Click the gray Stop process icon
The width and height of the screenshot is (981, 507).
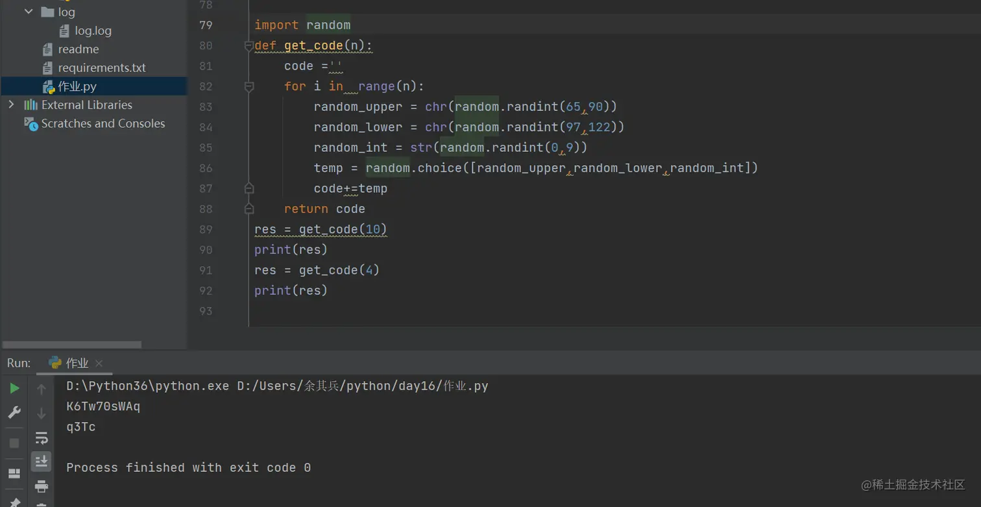pyautogui.click(x=14, y=443)
